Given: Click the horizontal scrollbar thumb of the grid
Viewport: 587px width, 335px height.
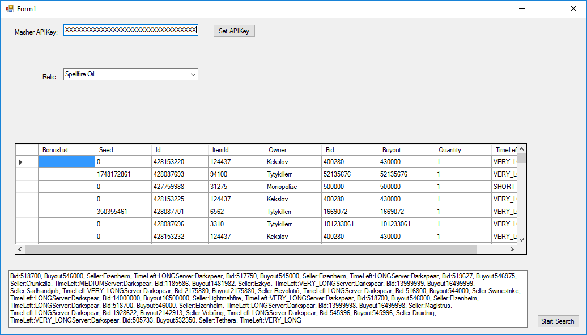Looking at the screenshot, I should click(250, 249).
